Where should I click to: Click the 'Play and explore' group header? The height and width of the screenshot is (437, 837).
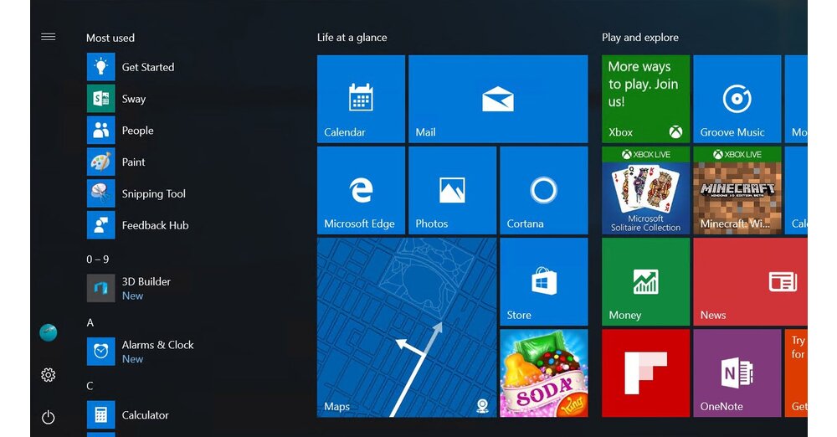coord(640,38)
